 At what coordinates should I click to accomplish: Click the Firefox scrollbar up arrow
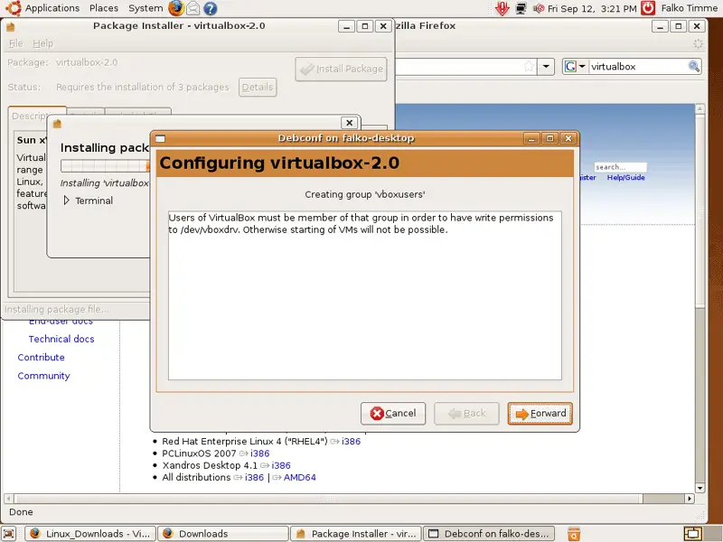coord(700,108)
